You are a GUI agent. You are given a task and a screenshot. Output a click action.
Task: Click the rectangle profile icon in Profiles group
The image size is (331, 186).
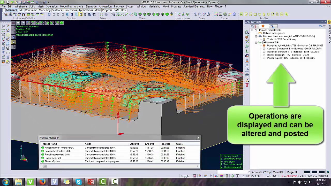point(255,14)
